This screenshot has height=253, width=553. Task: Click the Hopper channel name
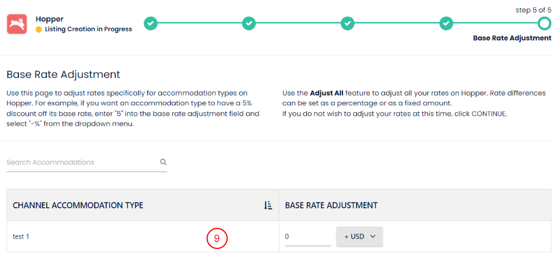pos(49,18)
